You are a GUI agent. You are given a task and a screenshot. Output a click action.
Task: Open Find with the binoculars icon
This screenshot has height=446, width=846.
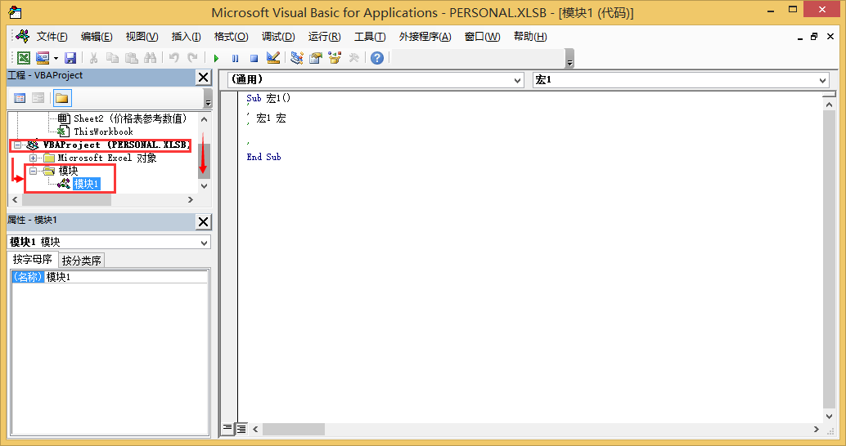[150, 58]
